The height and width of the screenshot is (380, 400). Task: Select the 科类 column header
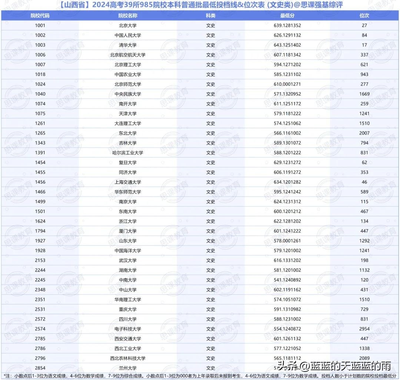pyautogui.click(x=210, y=16)
